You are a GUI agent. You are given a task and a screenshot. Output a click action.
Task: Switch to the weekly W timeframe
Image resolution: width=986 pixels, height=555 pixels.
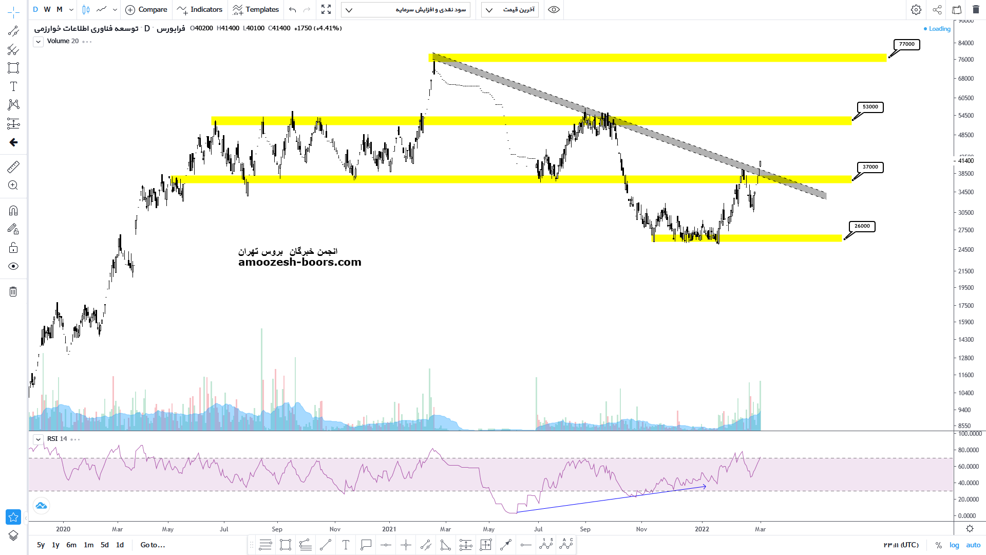point(47,10)
